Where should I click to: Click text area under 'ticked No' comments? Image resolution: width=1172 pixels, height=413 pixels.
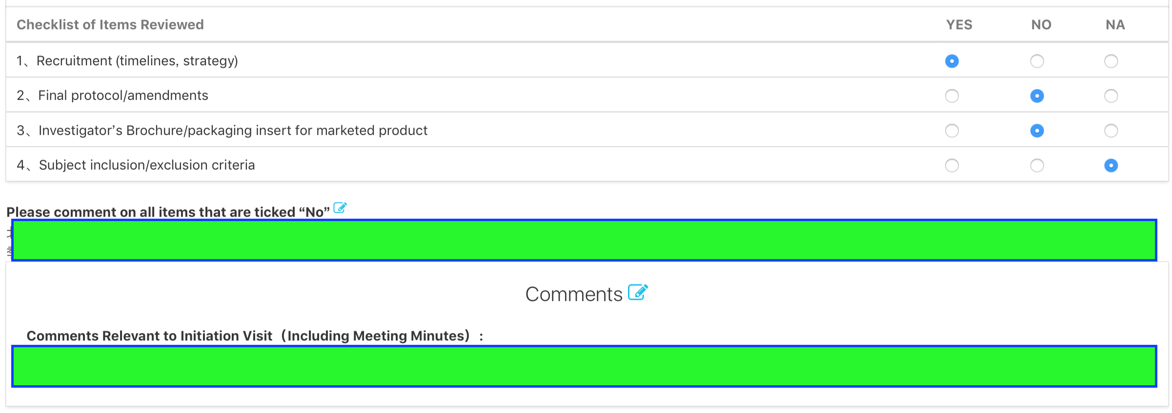(x=584, y=240)
